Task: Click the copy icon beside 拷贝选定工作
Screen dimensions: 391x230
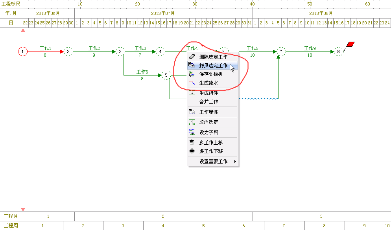Action: (x=192, y=65)
